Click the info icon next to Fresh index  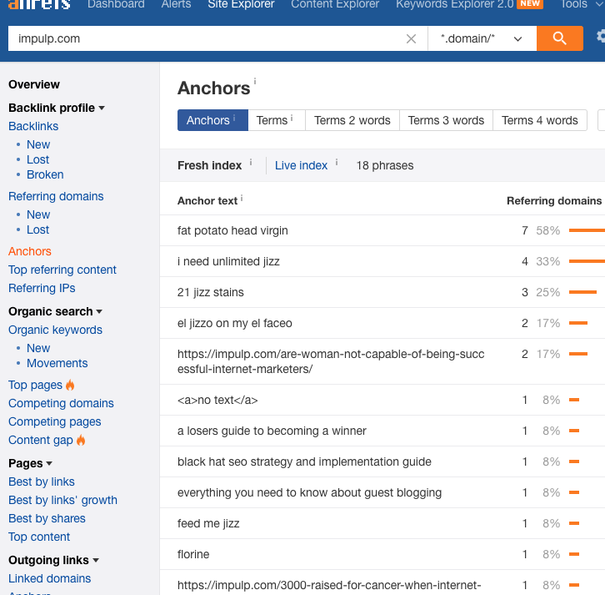coord(251,162)
